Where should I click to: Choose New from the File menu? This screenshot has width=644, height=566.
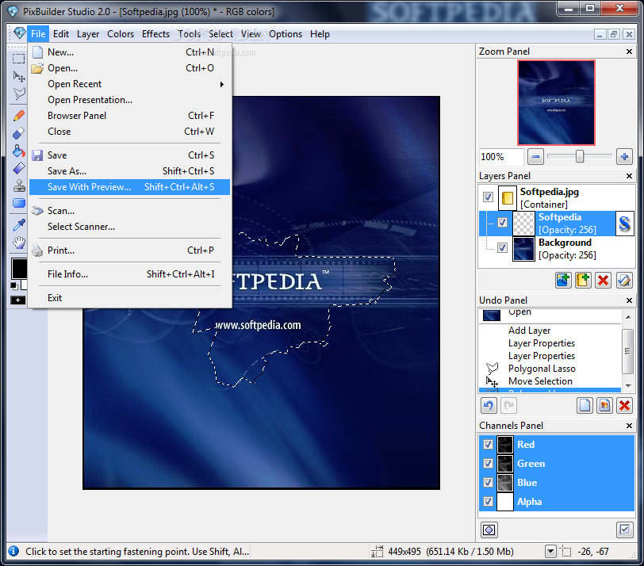coord(130,52)
